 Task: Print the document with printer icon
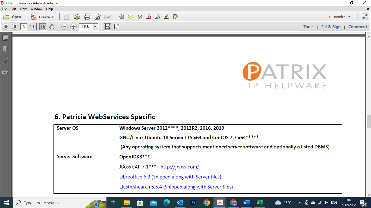pyautogui.click(x=87, y=17)
